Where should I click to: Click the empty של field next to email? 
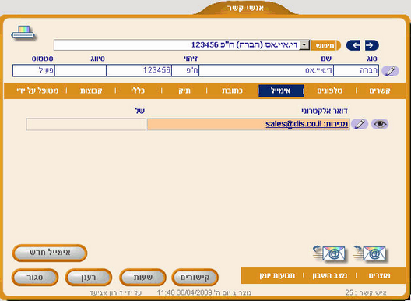click(86, 124)
